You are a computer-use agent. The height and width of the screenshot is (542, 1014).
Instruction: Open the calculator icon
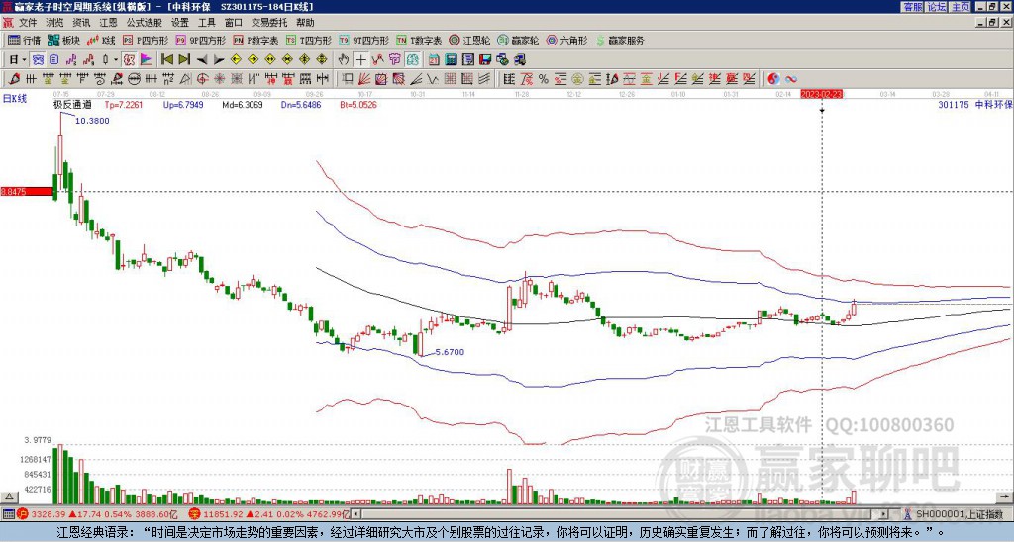click(452, 60)
